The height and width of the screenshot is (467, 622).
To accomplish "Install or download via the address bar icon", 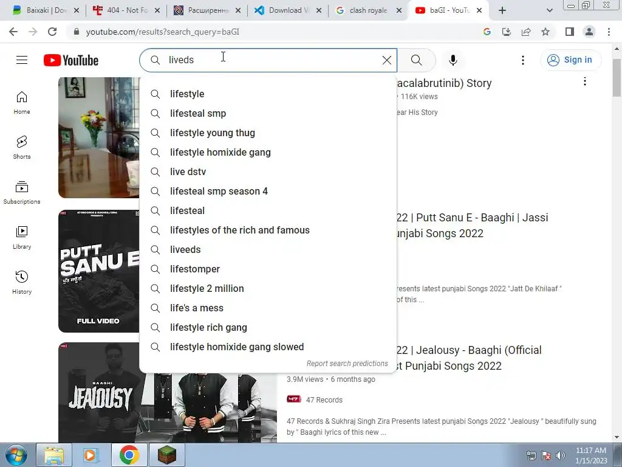I will pyautogui.click(x=507, y=32).
